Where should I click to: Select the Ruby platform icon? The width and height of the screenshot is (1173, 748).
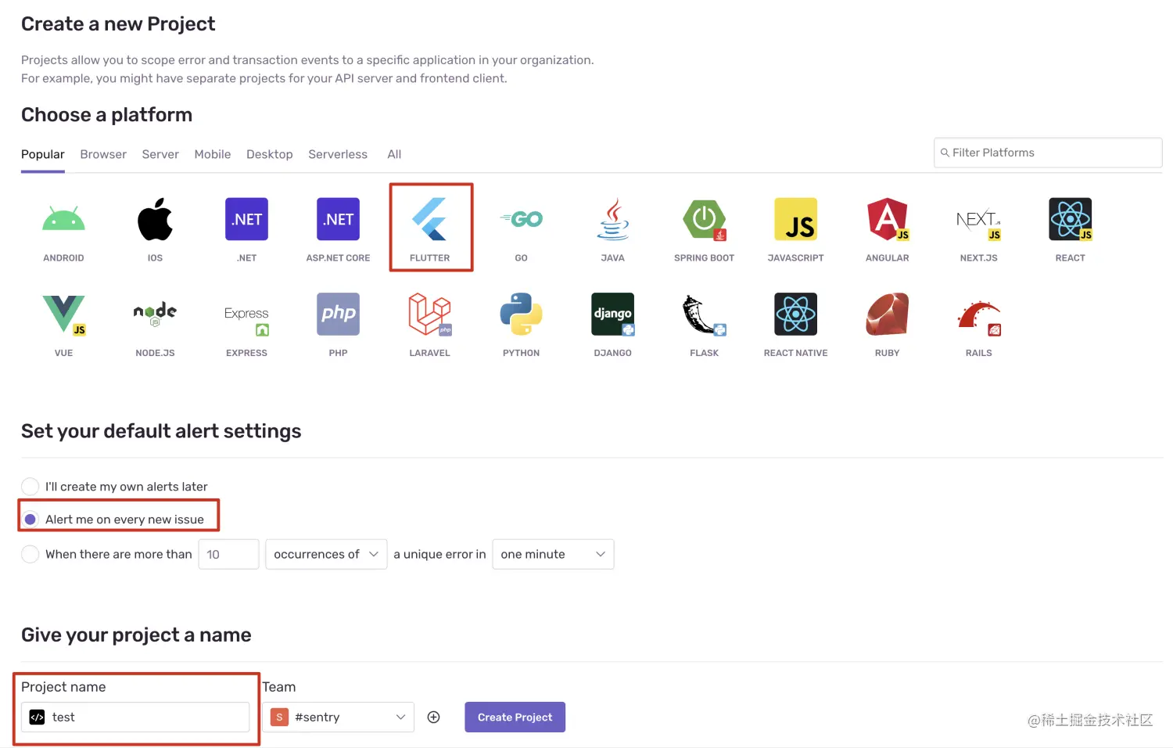click(888, 315)
